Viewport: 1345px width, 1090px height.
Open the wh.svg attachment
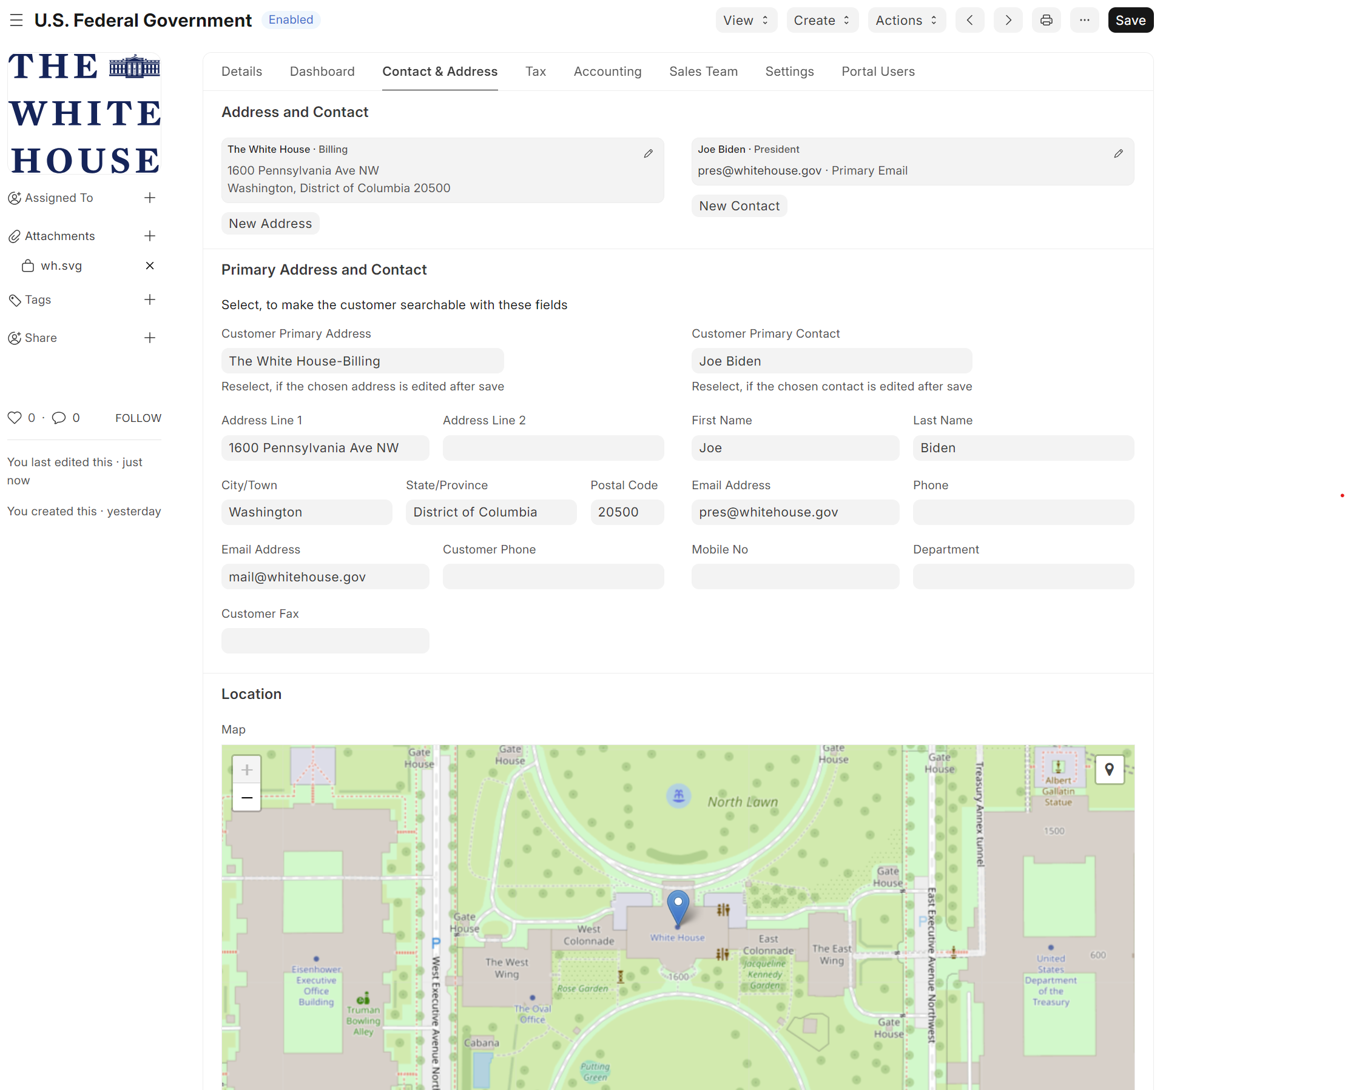61,266
